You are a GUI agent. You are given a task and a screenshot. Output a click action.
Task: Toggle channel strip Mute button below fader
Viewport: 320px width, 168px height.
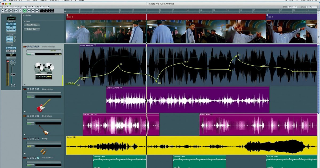click(x=11, y=85)
